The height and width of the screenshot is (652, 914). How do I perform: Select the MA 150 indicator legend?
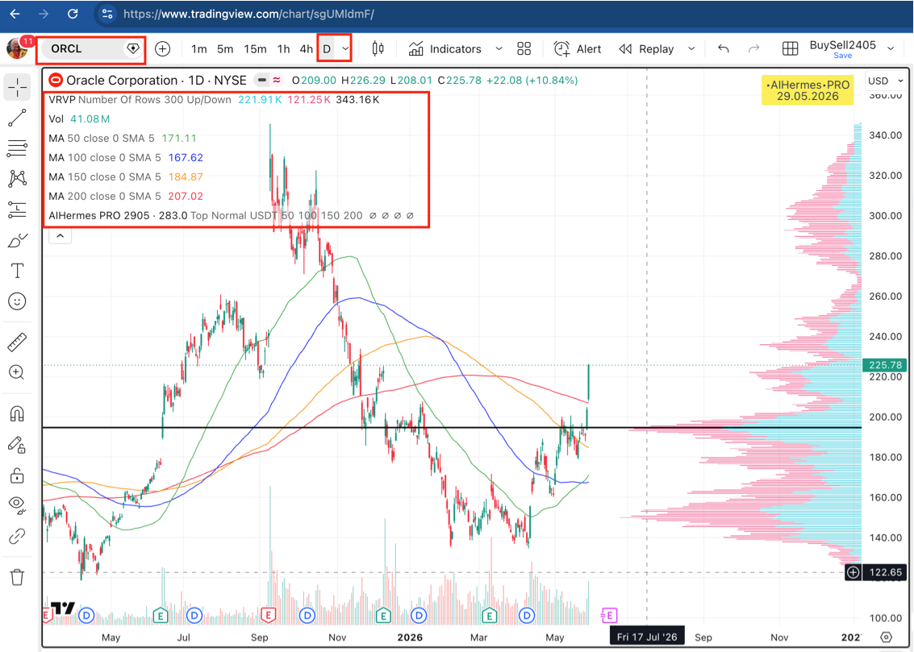click(126, 176)
